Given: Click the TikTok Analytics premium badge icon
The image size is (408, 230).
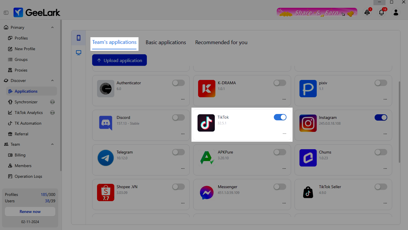Looking at the screenshot, I should click(x=52, y=113).
